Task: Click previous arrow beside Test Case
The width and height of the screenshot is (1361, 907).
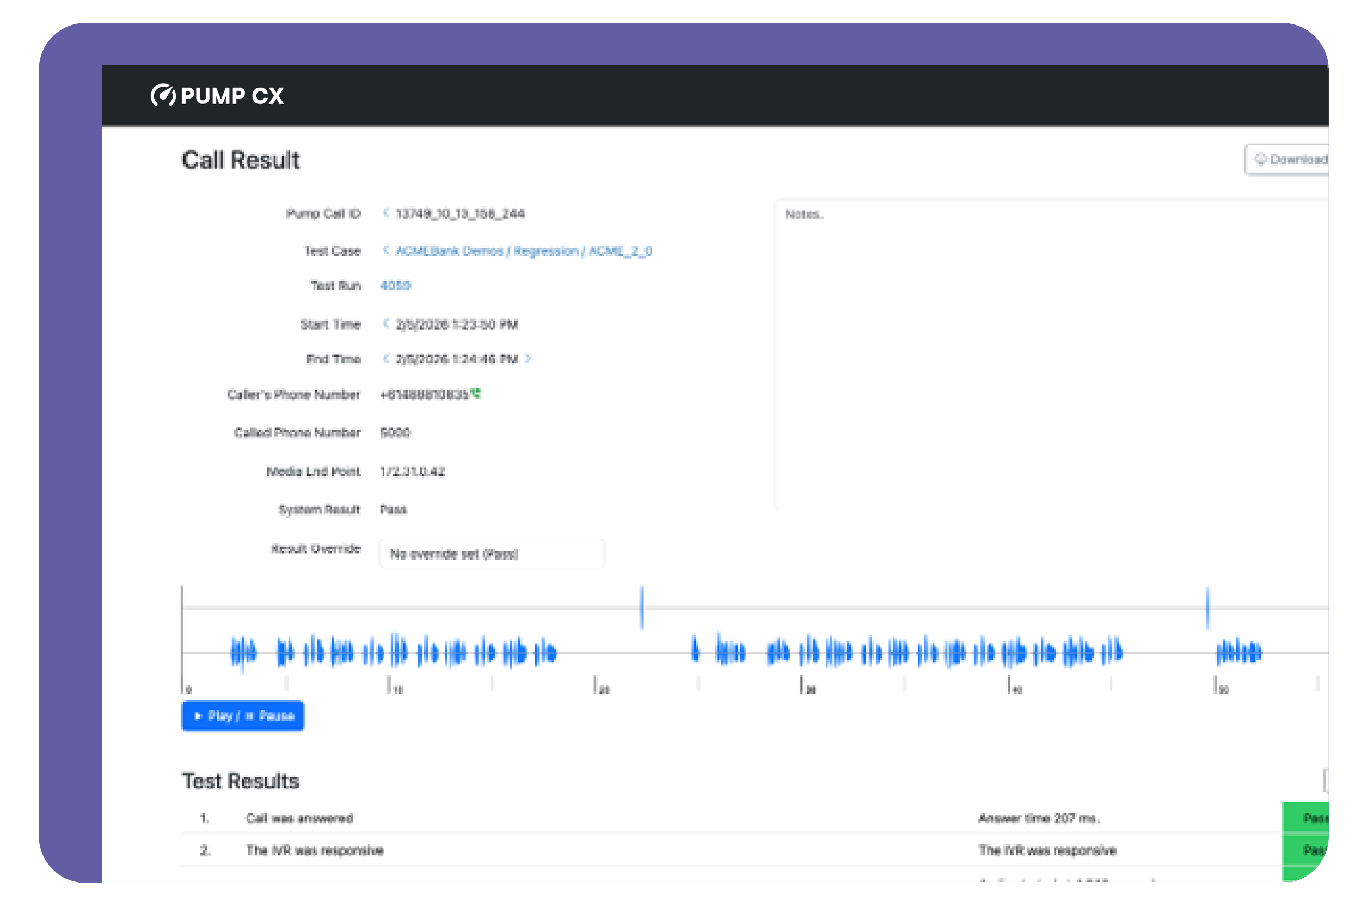Action: click(x=386, y=250)
